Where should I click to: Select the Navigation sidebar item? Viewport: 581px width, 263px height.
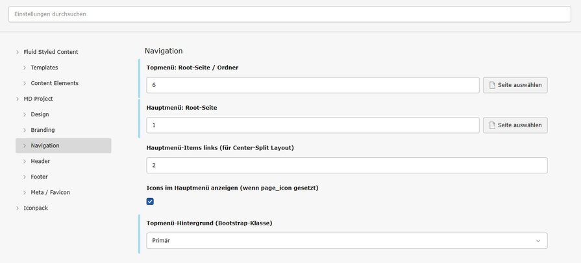45,145
